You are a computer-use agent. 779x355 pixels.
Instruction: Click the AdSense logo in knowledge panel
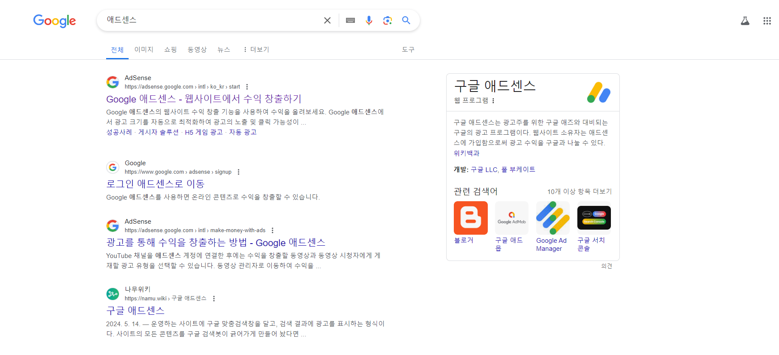point(599,92)
